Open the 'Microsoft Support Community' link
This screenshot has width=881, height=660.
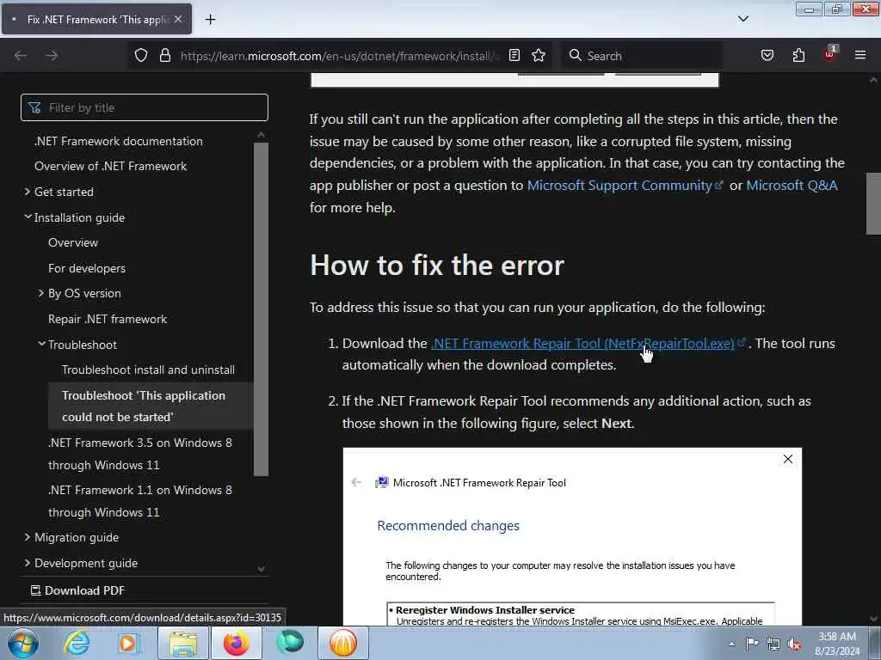point(625,186)
